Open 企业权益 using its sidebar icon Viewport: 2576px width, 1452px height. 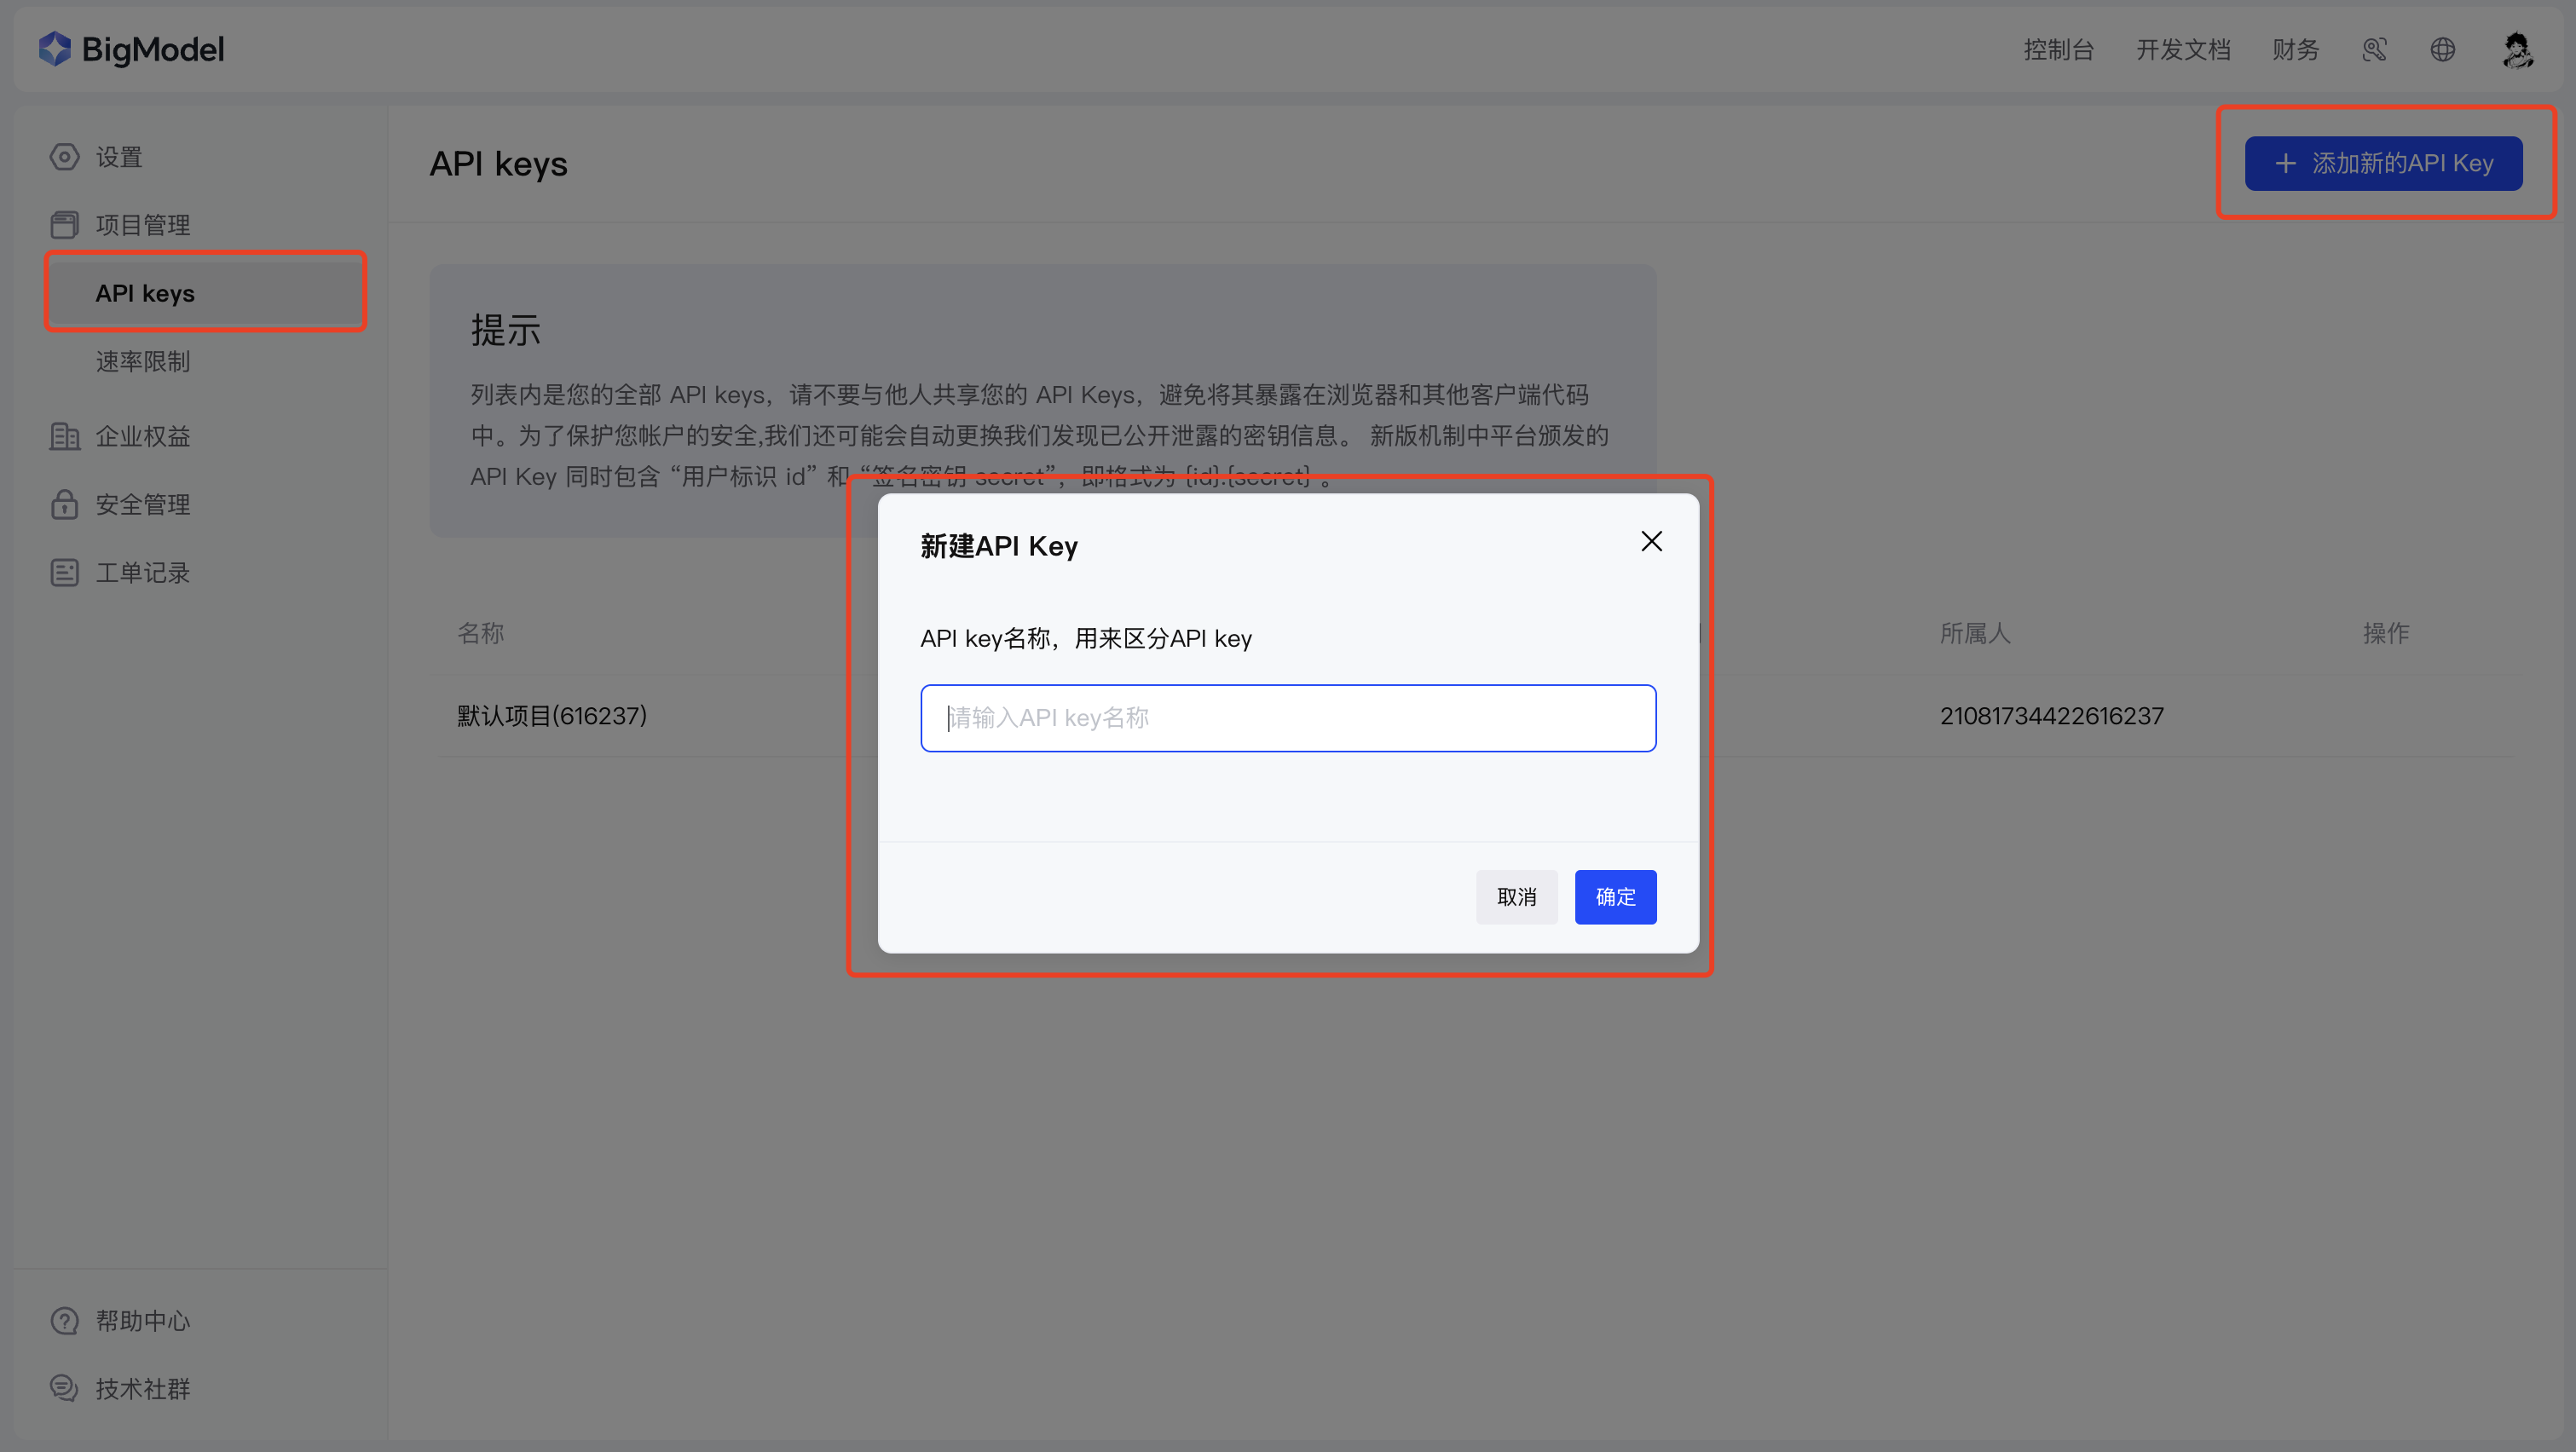[x=64, y=435]
